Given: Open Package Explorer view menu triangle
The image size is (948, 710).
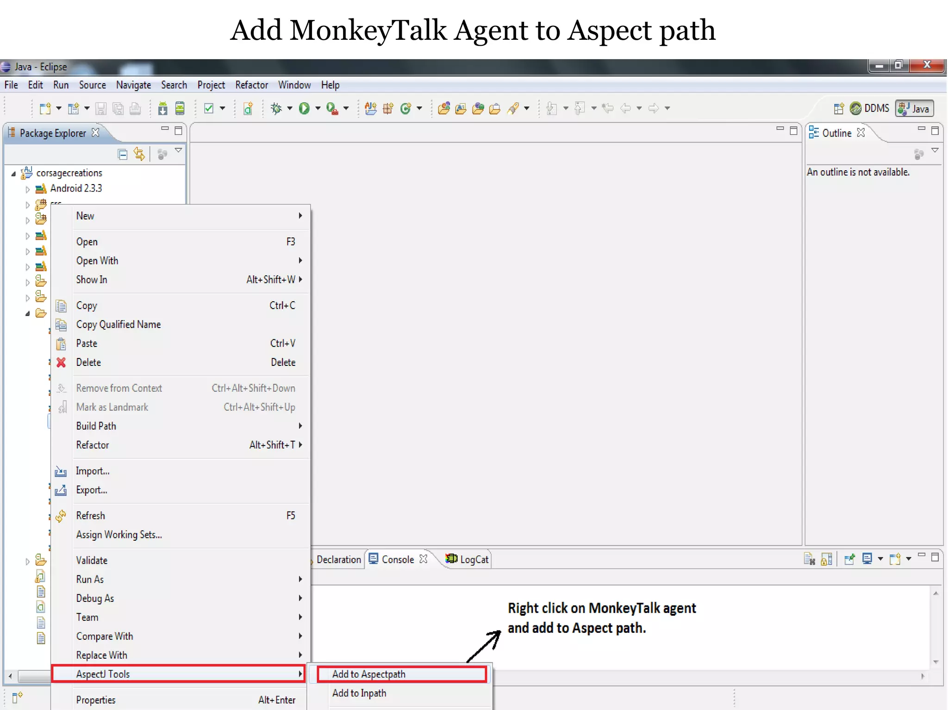Looking at the screenshot, I should tap(178, 151).
